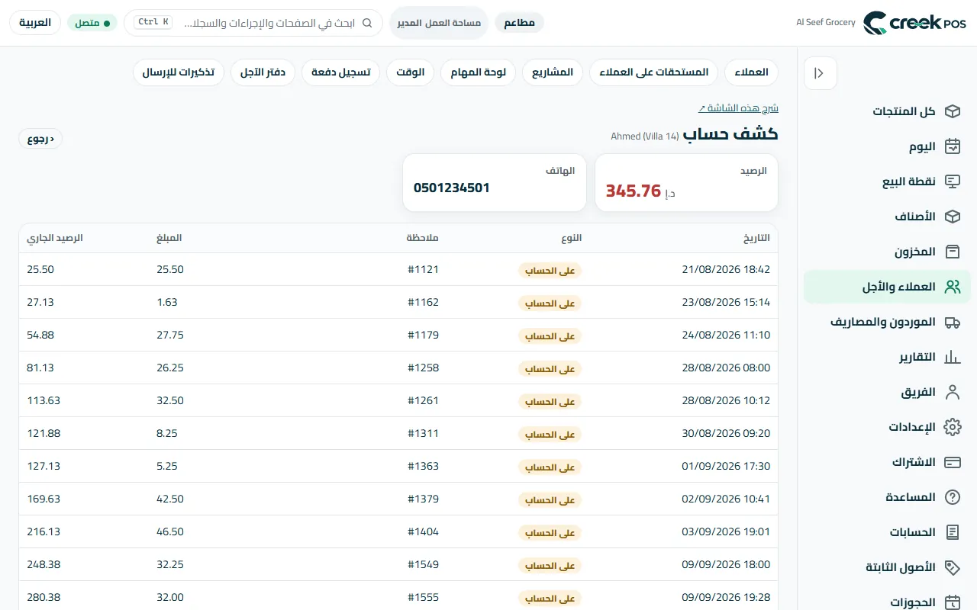Click the amount 46.50 cell
The width and height of the screenshot is (977, 610).
tap(170, 531)
